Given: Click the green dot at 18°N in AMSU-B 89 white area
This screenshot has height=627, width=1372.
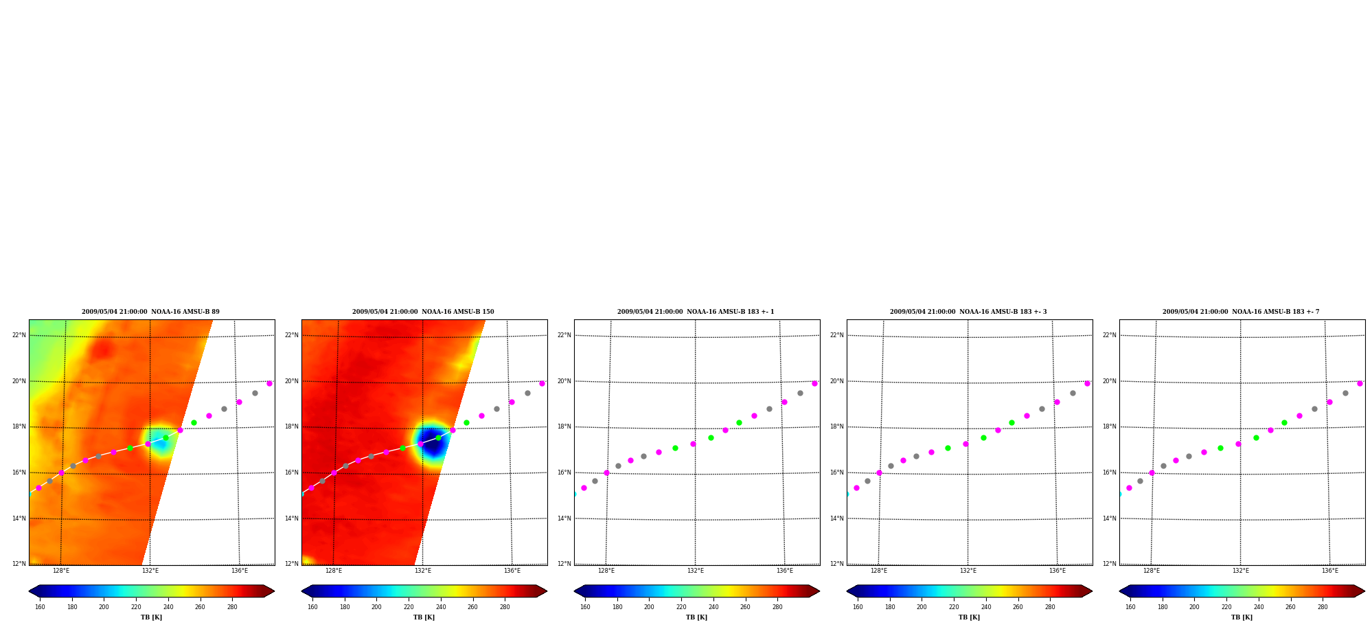Looking at the screenshot, I should tap(194, 423).
